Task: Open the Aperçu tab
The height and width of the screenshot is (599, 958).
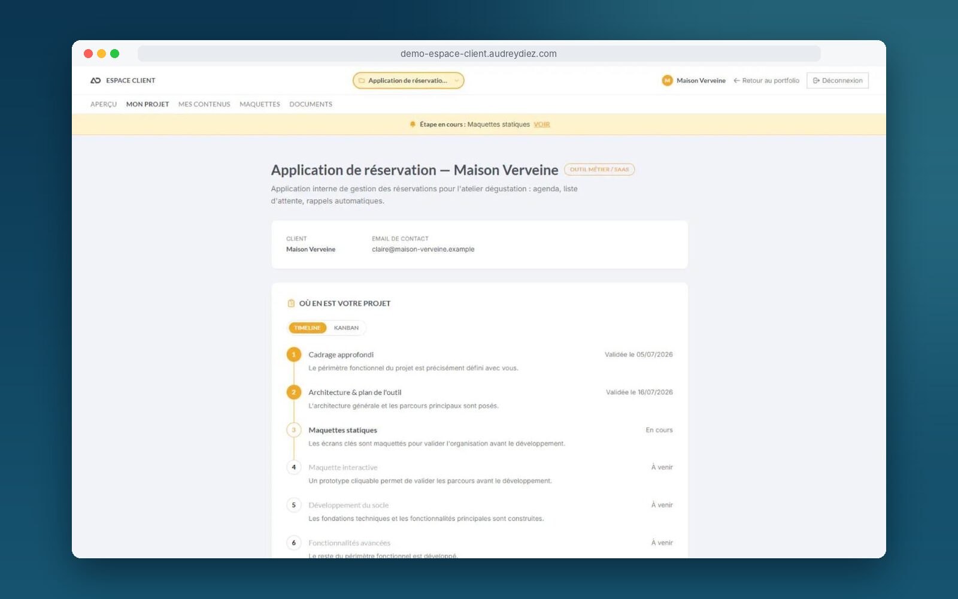Action: pyautogui.click(x=104, y=104)
